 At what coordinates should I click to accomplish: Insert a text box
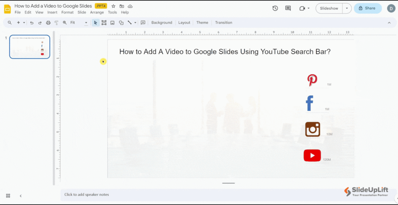click(x=104, y=22)
